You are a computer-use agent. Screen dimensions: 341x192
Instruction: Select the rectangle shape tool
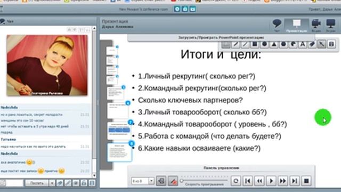click(x=255, y=44)
